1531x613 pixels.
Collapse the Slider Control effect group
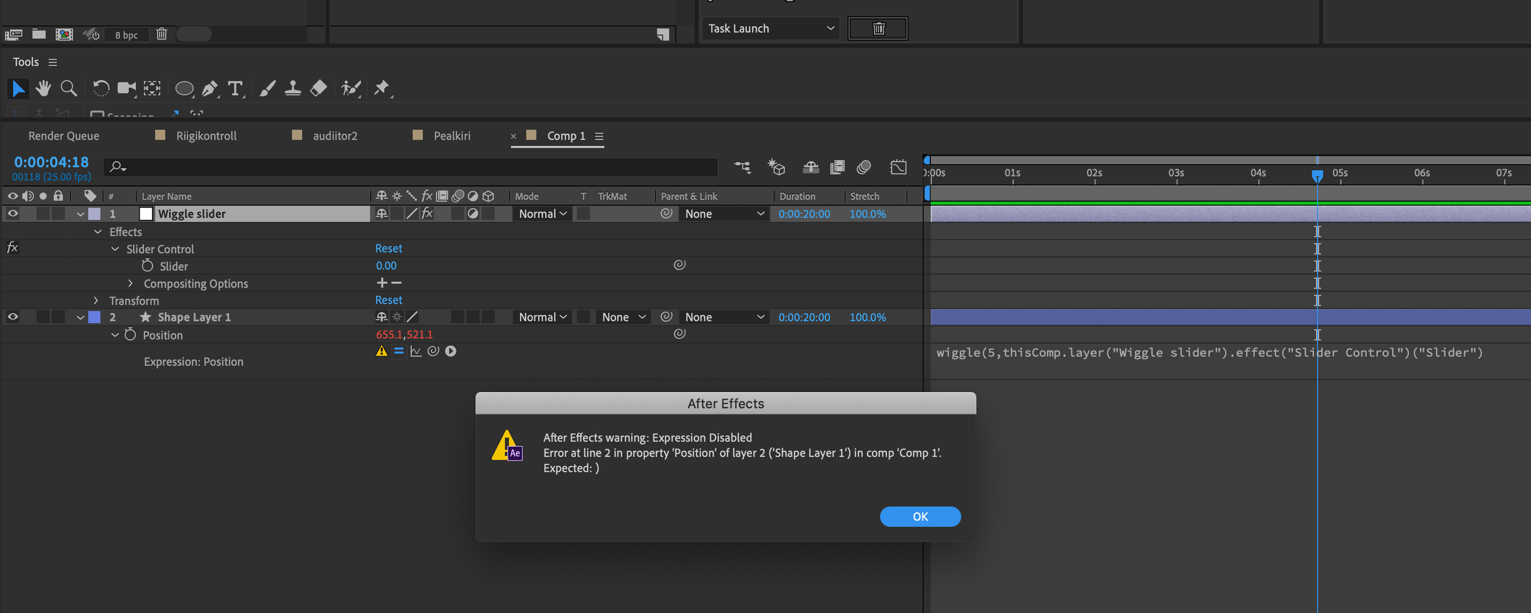[x=115, y=249]
